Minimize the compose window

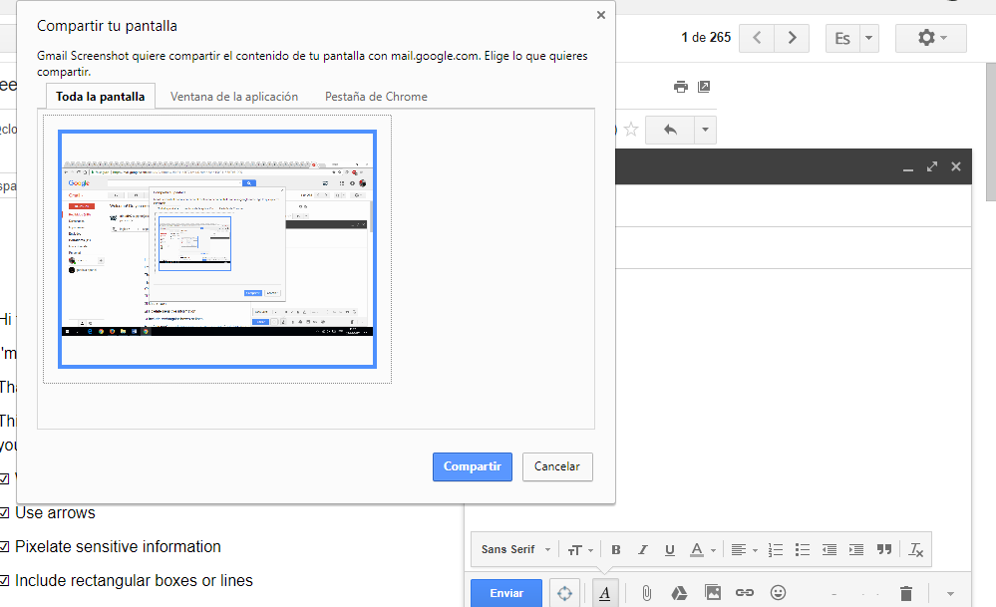(907, 167)
